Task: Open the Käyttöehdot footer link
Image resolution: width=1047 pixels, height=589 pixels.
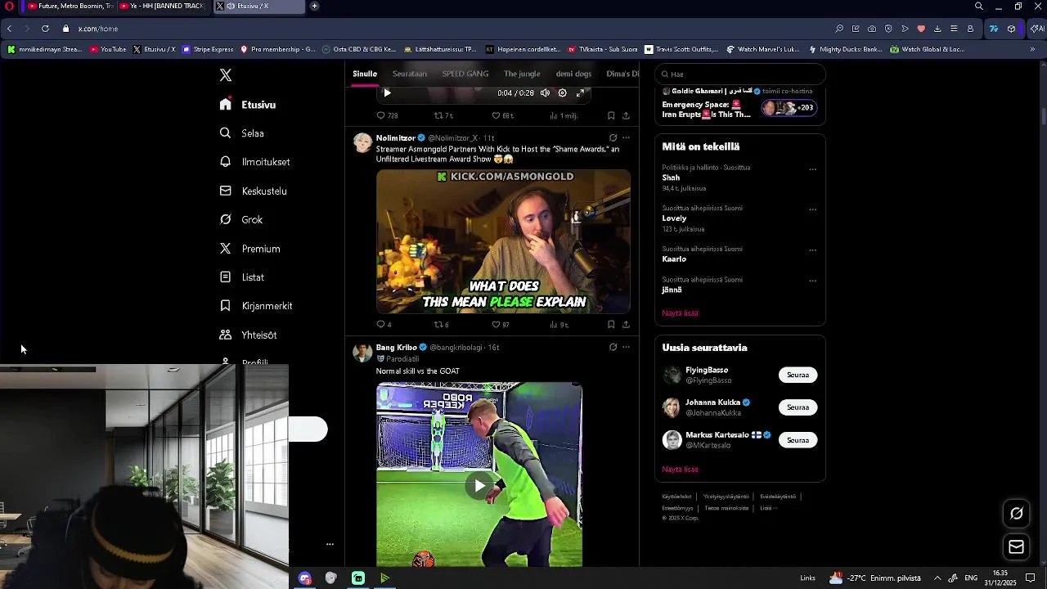Action: [x=676, y=497]
